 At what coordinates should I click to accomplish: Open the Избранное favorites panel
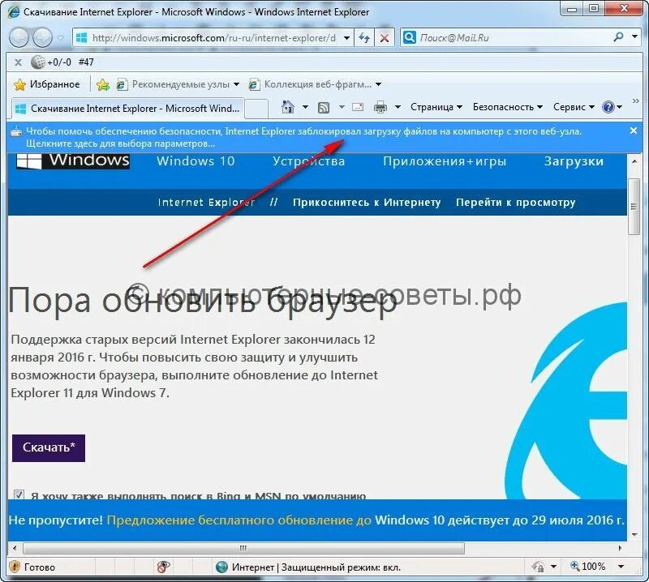[47, 84]
